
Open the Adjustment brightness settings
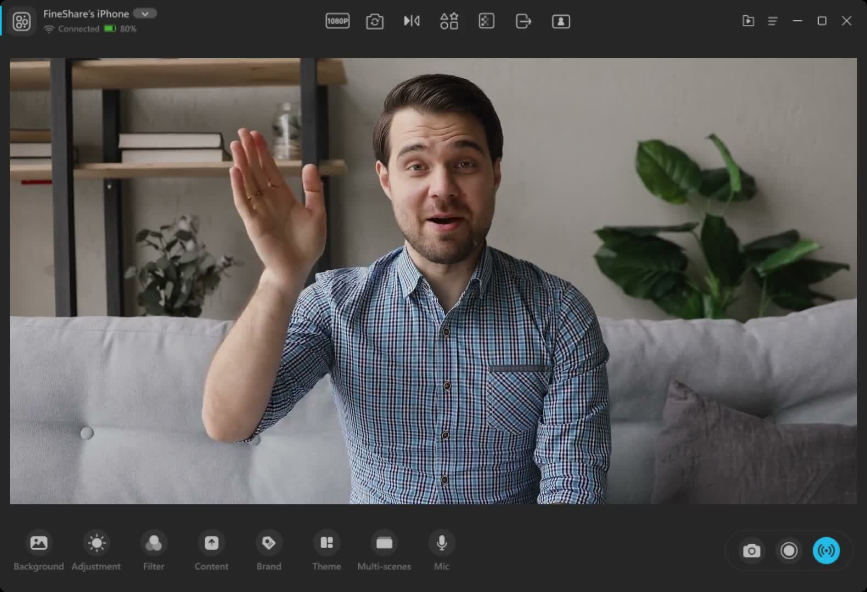point(96,550)
